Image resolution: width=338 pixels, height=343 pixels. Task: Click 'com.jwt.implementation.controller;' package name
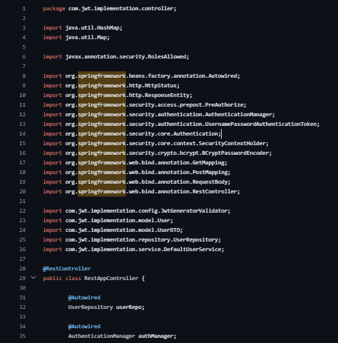pos(122,8)
